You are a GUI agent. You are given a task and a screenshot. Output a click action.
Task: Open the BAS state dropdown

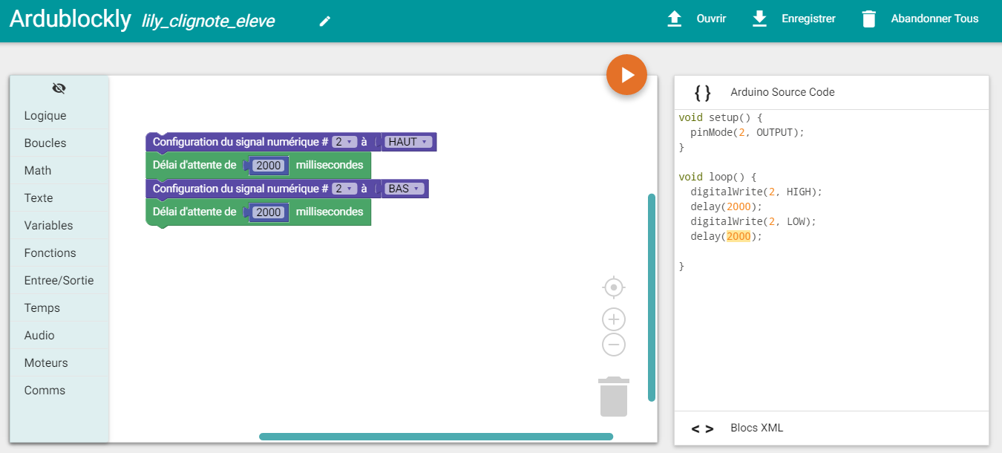coord(405,189)
